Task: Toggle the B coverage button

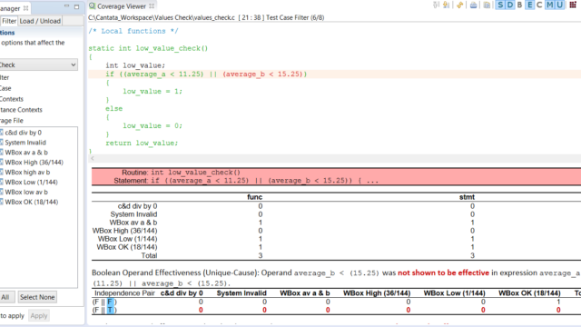Action: point(519,5)
